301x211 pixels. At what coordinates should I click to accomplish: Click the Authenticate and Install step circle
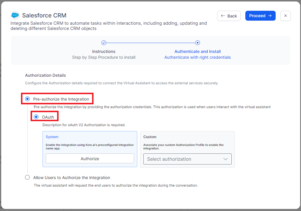tap(198, 43)
